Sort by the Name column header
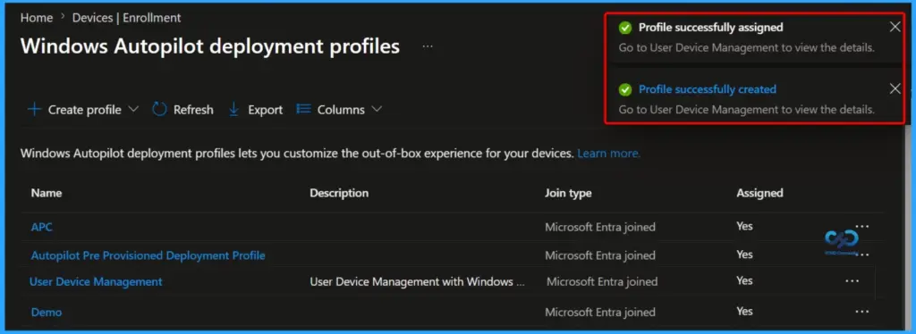Image resolution: width=916 pixels, height=334 pixels. pos(47,193)
